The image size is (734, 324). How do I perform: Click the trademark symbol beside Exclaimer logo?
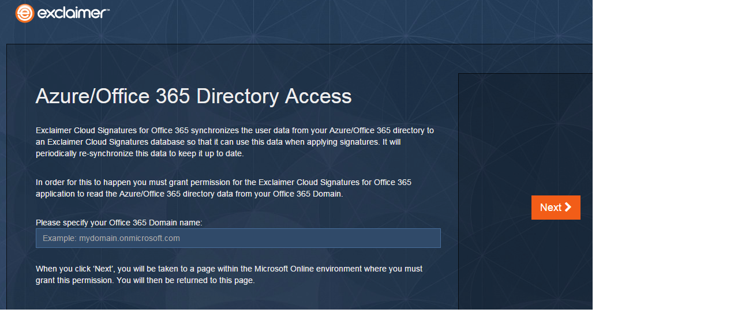coord(108,10)
